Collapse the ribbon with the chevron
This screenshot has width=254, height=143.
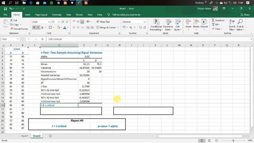pyautogui.click(x=251, y=33)
